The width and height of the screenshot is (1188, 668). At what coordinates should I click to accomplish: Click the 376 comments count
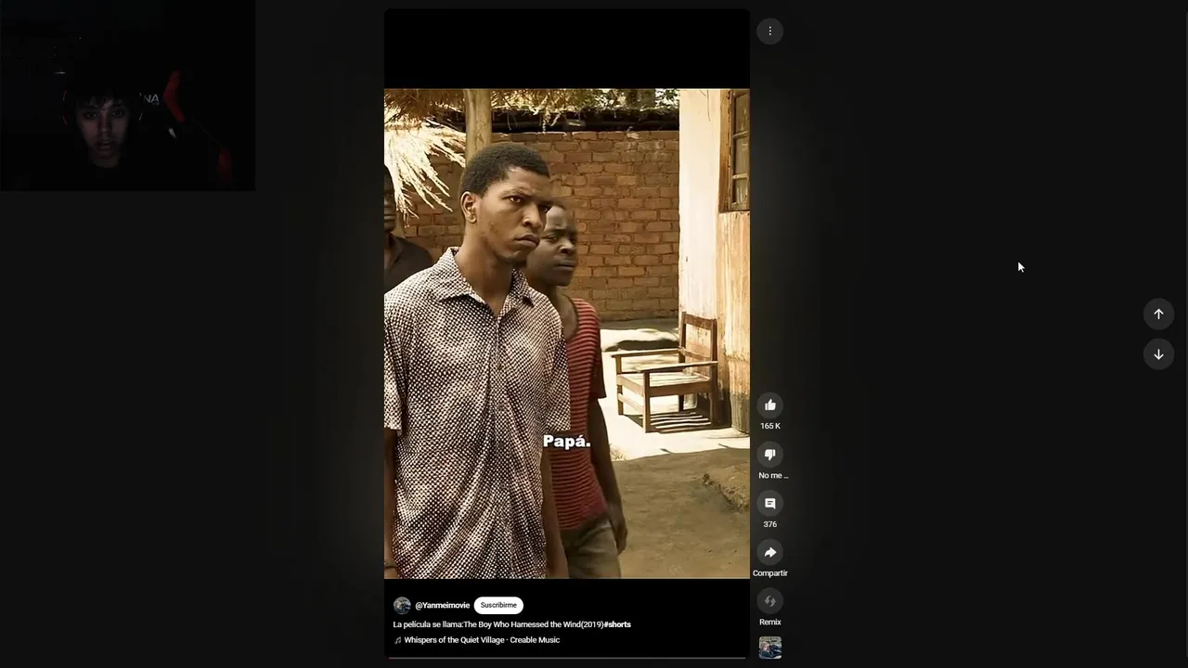769,524
